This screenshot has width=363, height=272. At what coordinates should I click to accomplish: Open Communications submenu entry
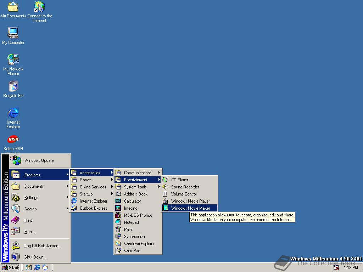[138, 173]
